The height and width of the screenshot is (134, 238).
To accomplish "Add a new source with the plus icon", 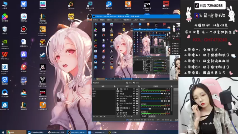I will coord(118,116).
